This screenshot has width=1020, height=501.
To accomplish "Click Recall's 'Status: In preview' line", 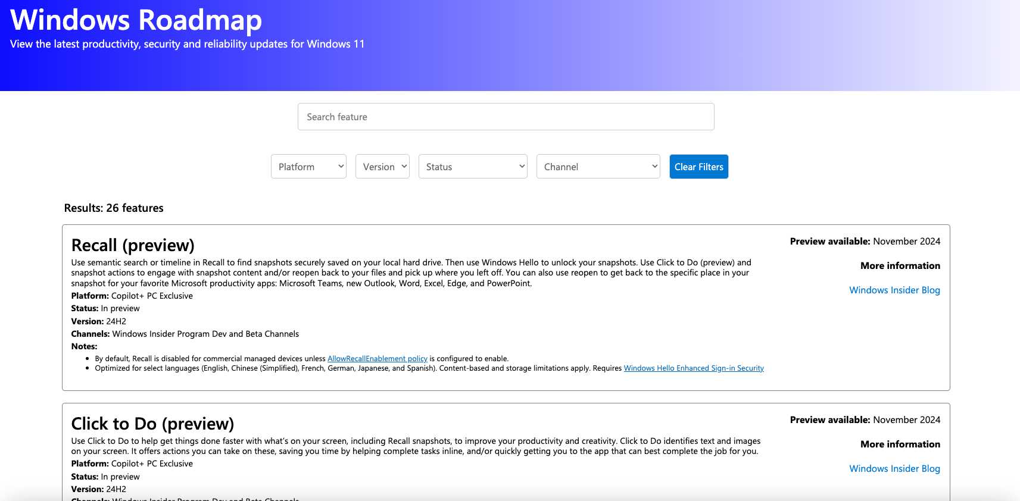I will tap(105, 308).
